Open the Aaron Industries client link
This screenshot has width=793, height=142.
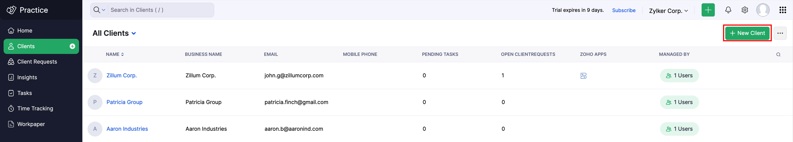[x=127, y=129]
